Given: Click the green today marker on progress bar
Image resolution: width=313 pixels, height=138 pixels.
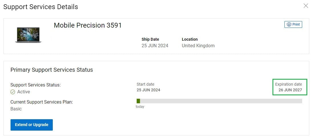Looking at the screenshot, I should click(x=138, y=101).
